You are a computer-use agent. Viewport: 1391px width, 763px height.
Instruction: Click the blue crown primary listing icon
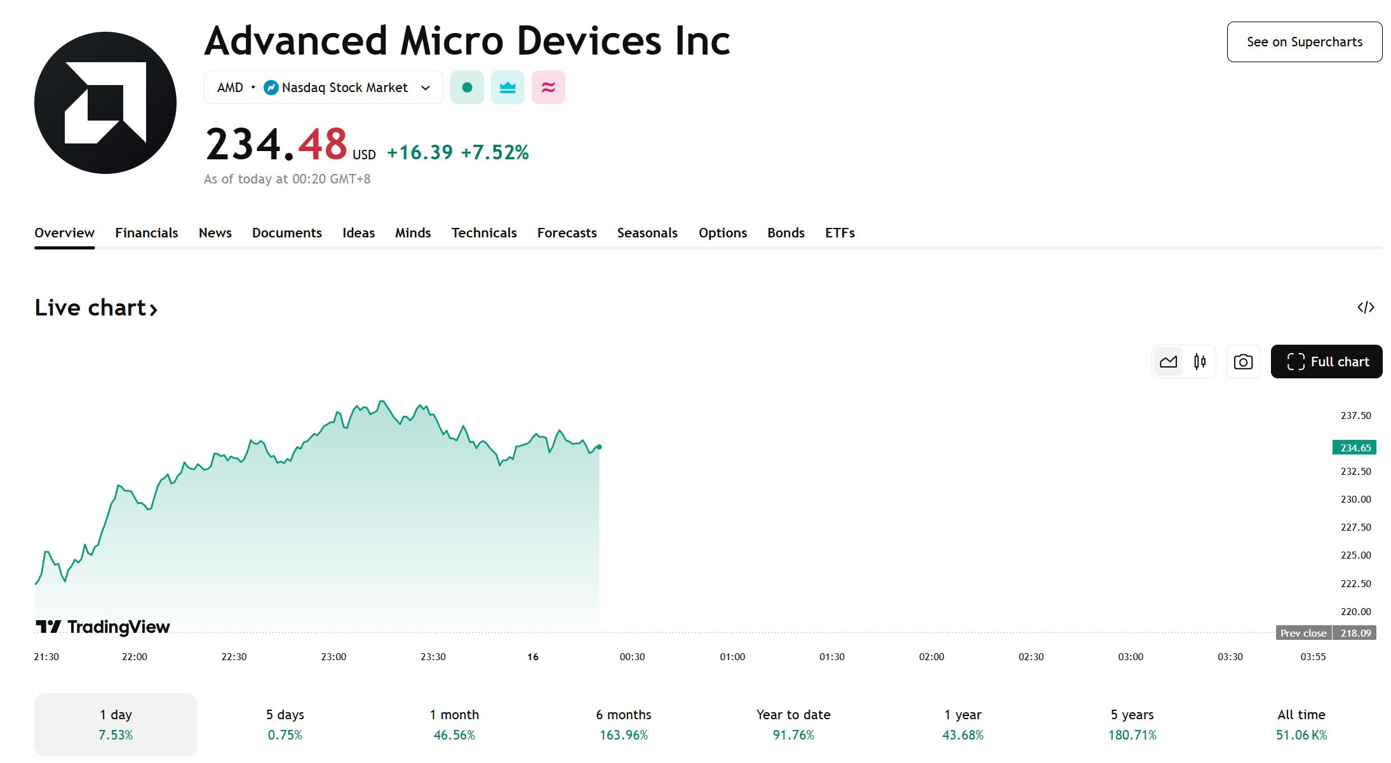[507, 88]
